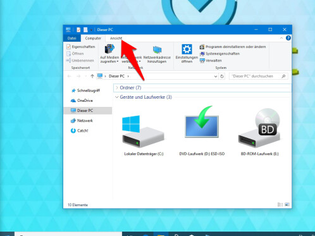This screenshot has height=236, width=315.
Task: Open Eigenschaften in the ribbon
Action: point(81,47)
